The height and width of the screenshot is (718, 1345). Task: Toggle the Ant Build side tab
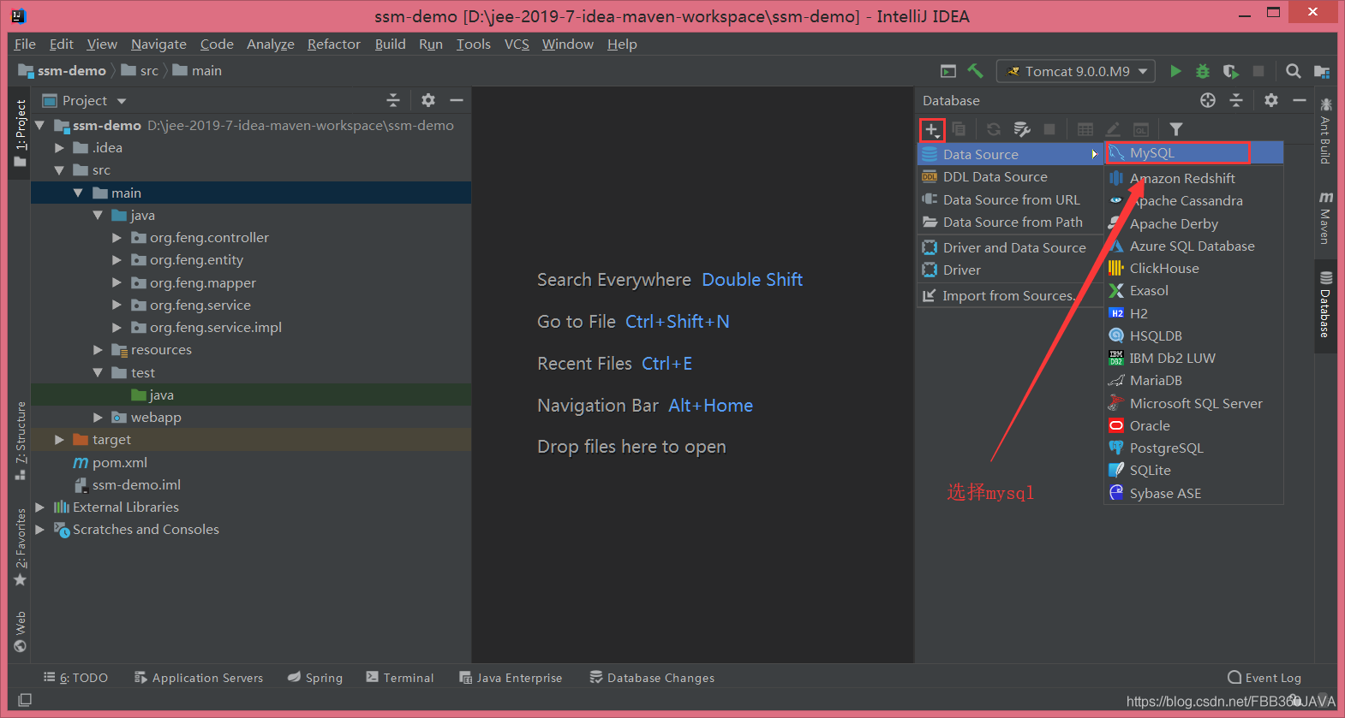pos(1325,131)
